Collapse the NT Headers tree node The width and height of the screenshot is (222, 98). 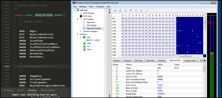click(x=78, y=19)
